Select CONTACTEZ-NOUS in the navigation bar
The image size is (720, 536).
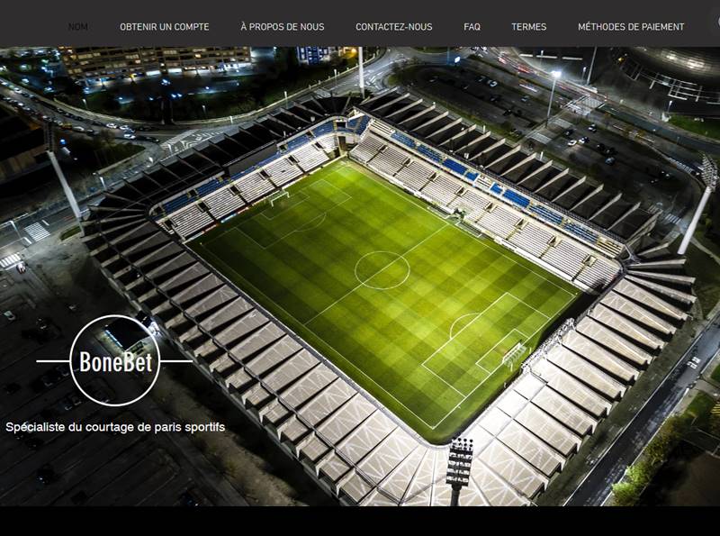tap(394, 27)
